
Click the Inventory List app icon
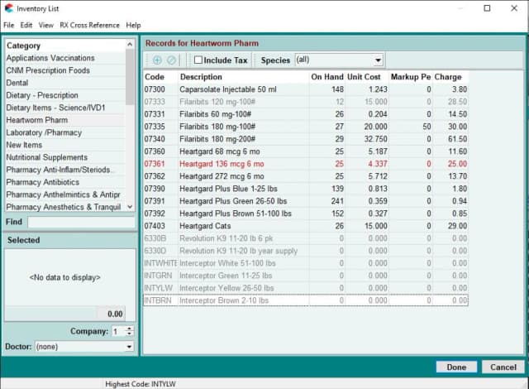point(9,8)
